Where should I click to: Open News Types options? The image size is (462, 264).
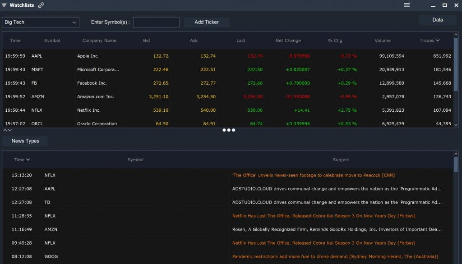[x=25, y=141]
